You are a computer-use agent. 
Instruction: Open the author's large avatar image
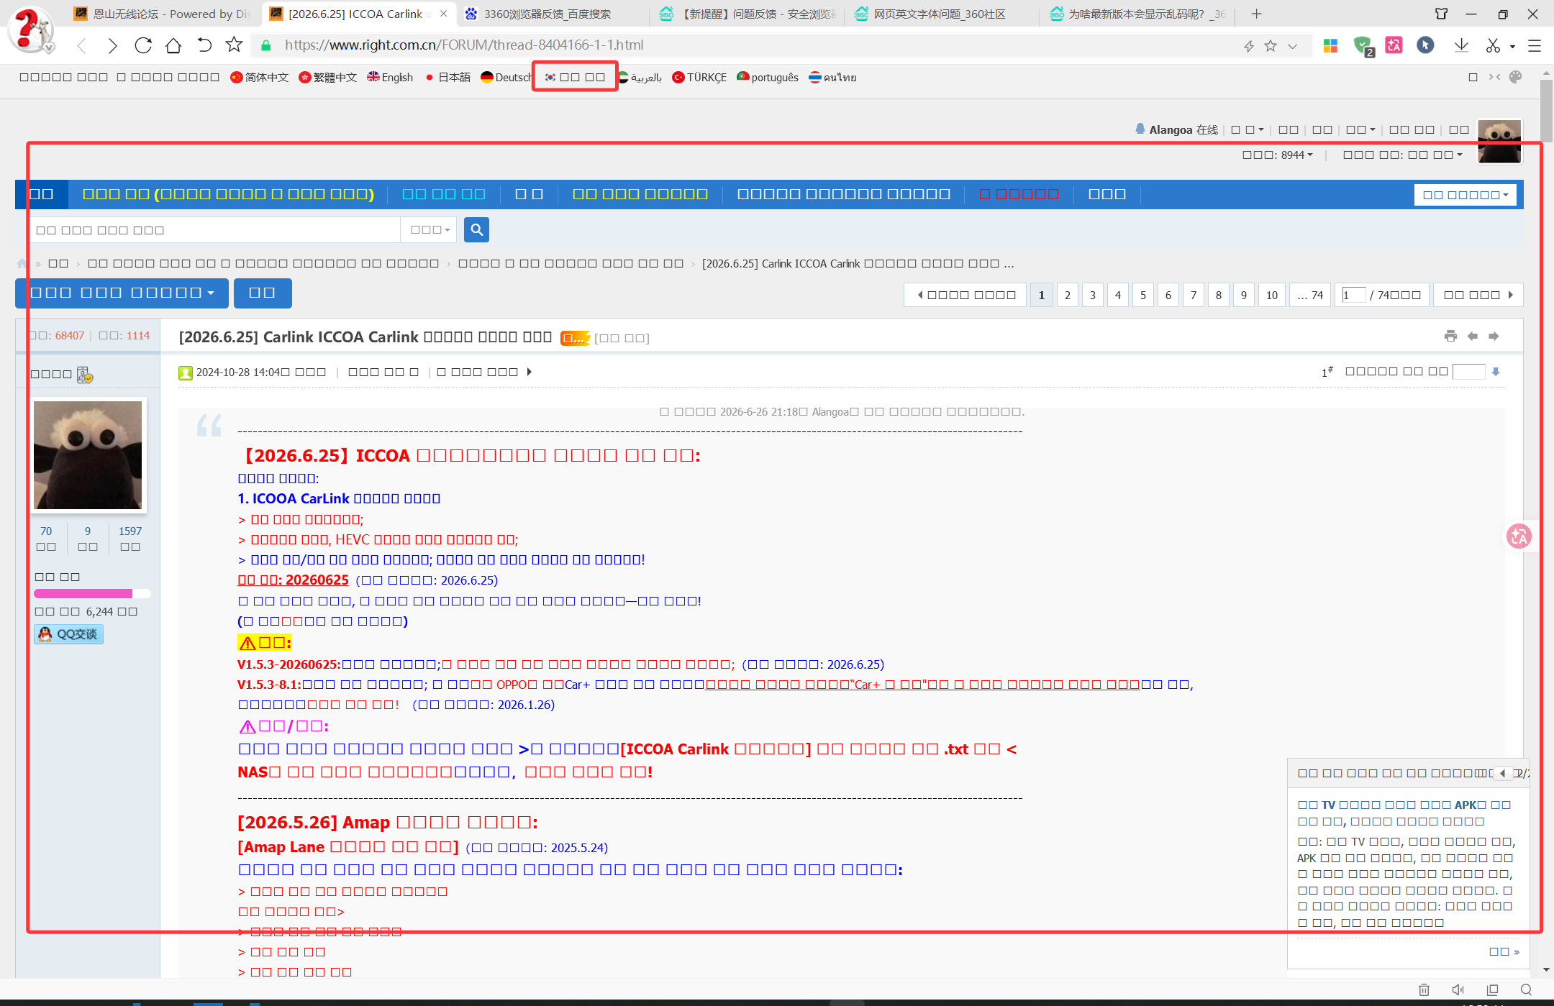coord(88,454)
